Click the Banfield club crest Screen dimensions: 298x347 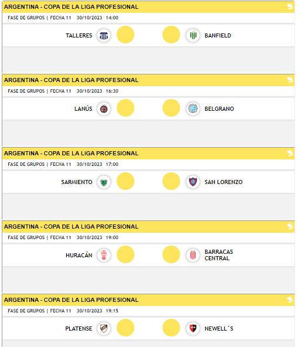pyautogui.click(x=193, y=35)
